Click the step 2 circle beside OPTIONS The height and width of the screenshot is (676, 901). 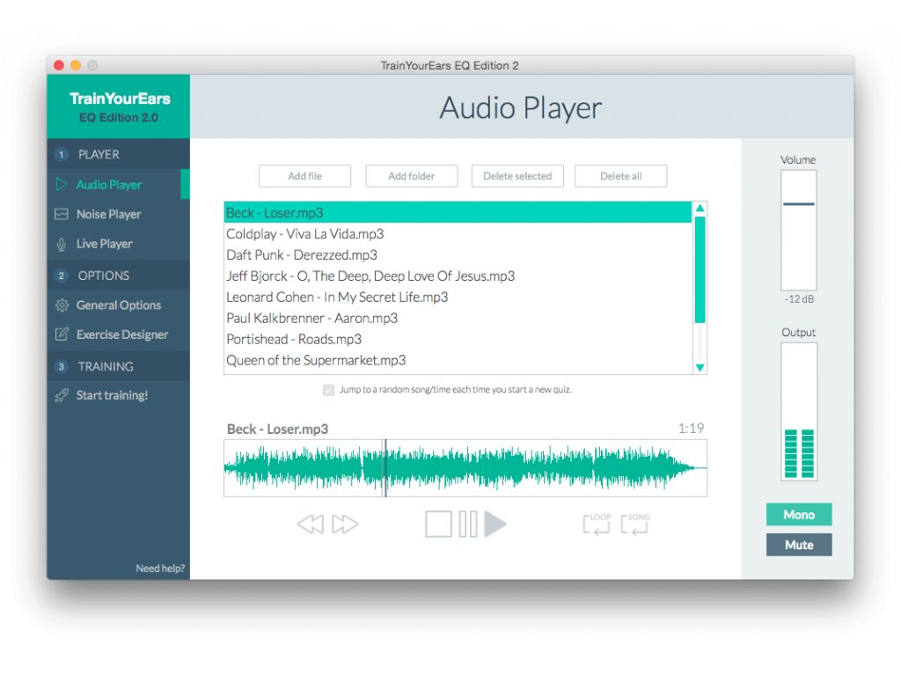tap(62, 276)
